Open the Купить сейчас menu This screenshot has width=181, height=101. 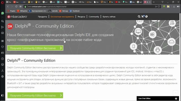click(109, 17)
